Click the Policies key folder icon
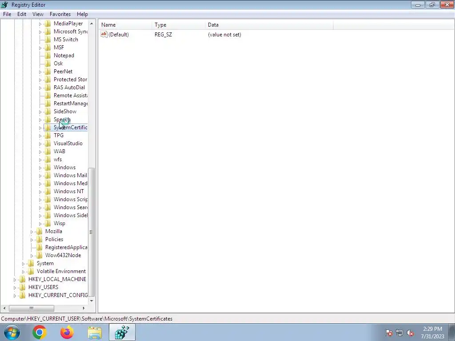455x341 pixels. [40, 239]
